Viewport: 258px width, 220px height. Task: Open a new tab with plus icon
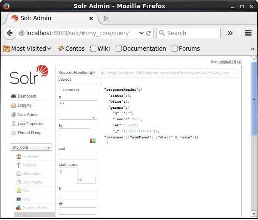pyautogui.click(x=105, y=18)
